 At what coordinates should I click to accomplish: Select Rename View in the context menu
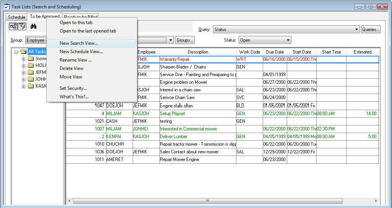[x=75, y=60]
